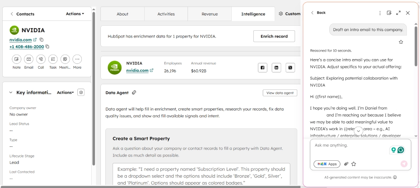Image resolution: width=420 pixels, height=188 pixels.
Task: Switch to the Revenue tab
Action: (x=210, y=14)
